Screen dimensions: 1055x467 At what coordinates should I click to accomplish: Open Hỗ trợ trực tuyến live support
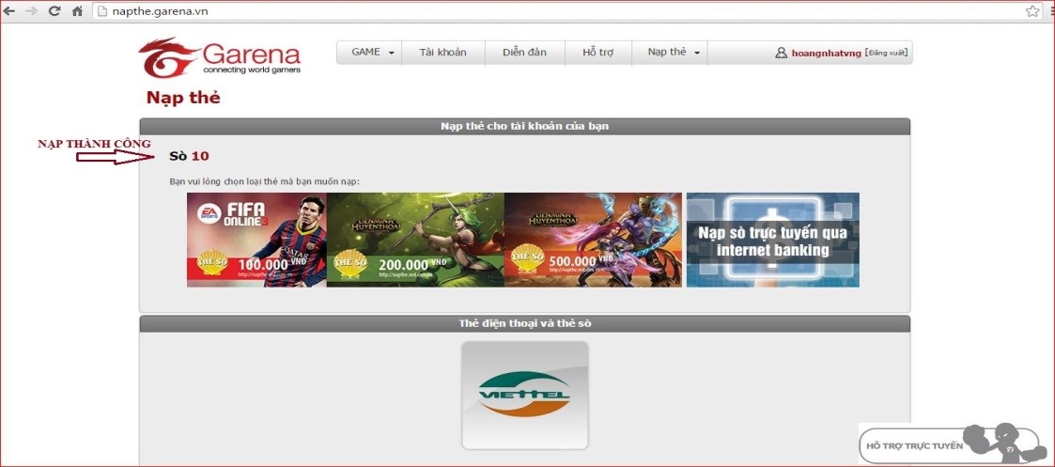tap(952, 444)
